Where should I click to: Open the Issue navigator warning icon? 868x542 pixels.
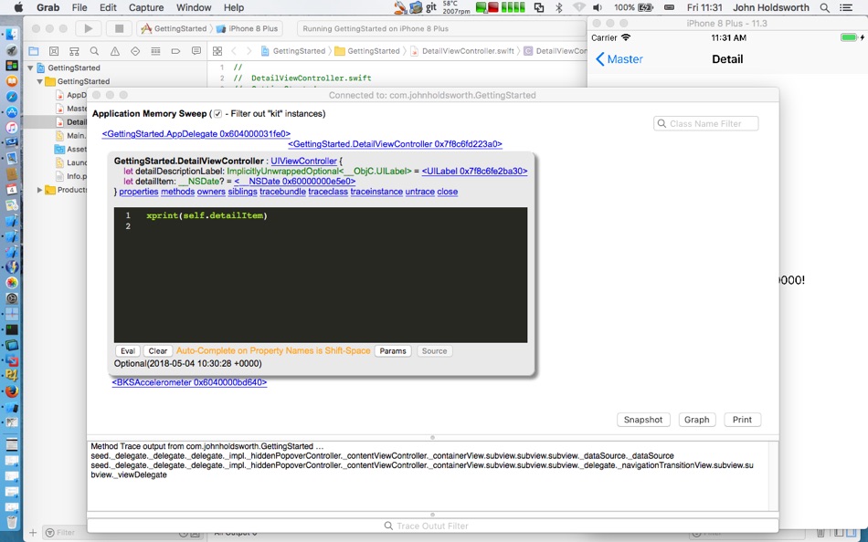pos(114,51)
